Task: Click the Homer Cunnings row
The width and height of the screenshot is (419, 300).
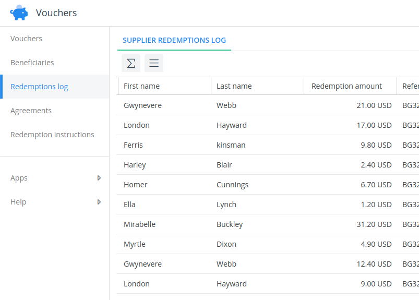Action: [232, 185]
